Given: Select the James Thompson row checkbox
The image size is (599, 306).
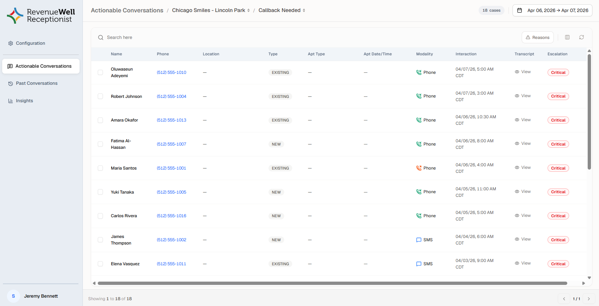Looking at the screenshot, I should pyautogui.click(x=100, y=240).
